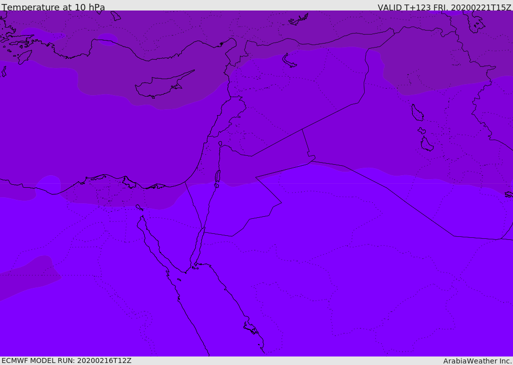Viewport: 513px width, 365px height.
Task: Select the VALID T+123 timestamp text
Action: tap(444, 8)
